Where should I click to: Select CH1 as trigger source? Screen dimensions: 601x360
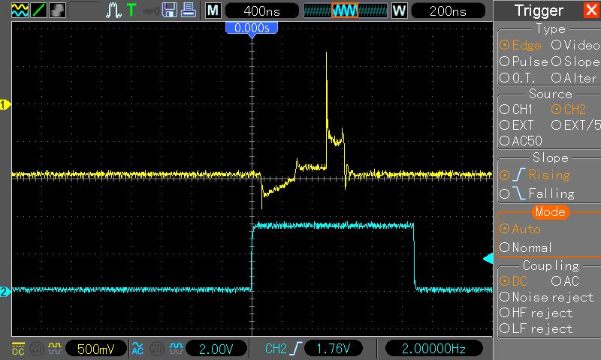(x=515, y=109)
